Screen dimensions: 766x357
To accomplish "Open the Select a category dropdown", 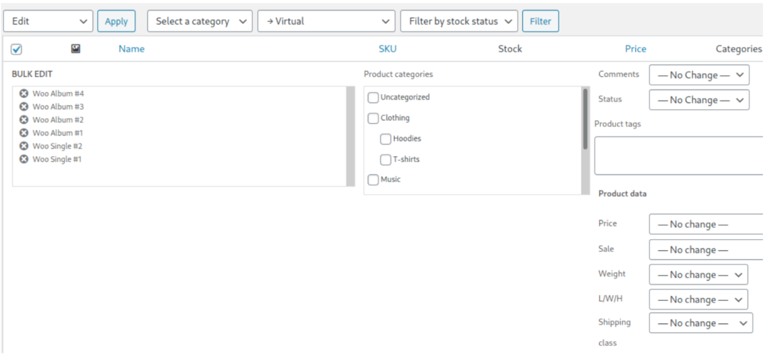I will (200, 22).
